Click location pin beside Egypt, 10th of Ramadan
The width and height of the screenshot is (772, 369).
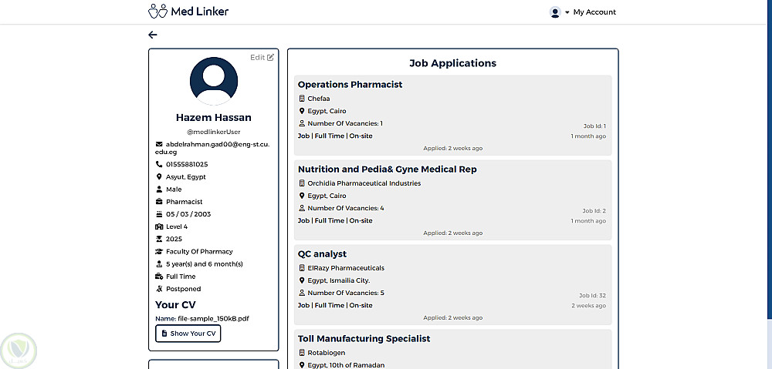click(x=302, y=365)
